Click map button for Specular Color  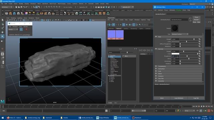click(x=199, y=54)
